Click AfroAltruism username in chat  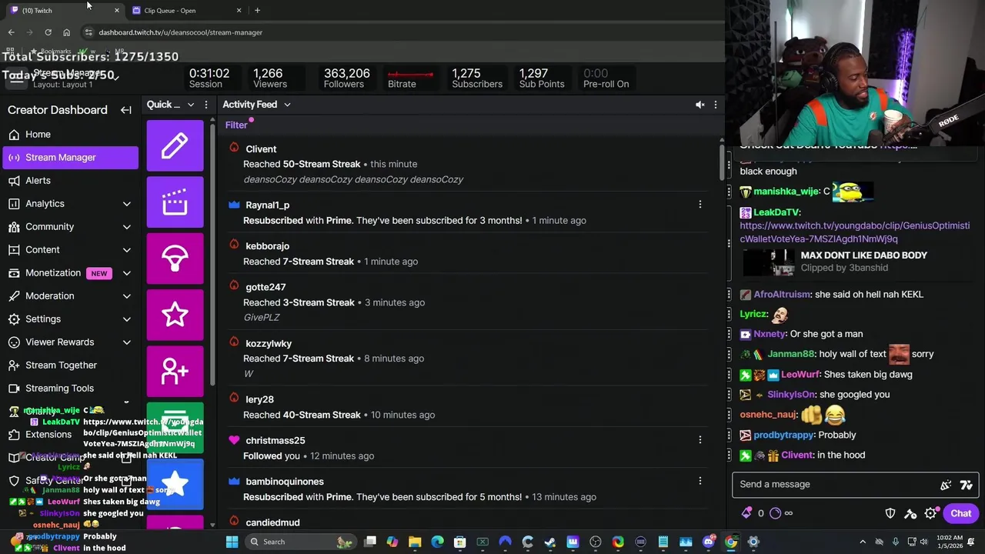(782, 295)
